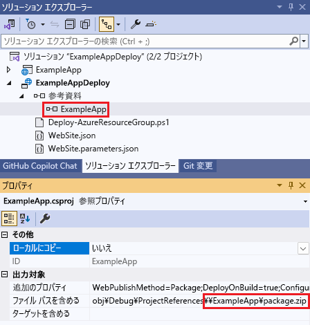This screenshot has height=325, width=310.
Task: Close the プロパティ panel
Action: point(302,185)
